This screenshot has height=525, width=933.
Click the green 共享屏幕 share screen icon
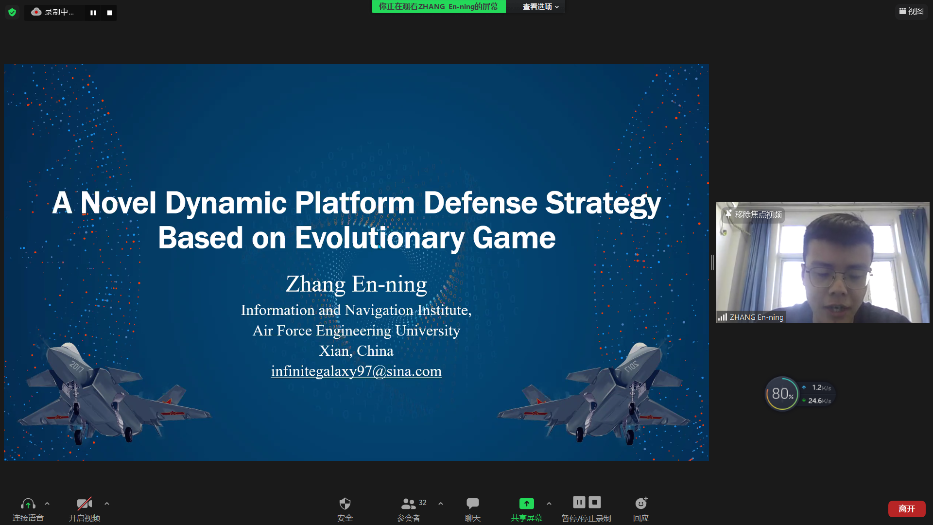click(x=527, y=504)
